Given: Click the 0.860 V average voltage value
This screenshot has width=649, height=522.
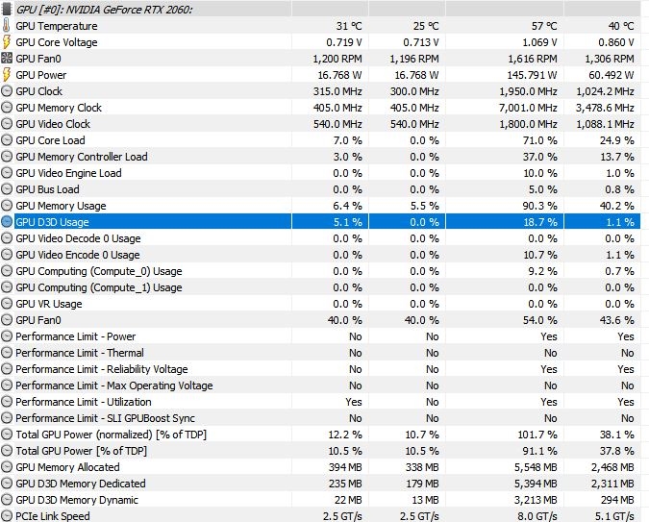Looking at the screenshot, I should coord(616,42).
